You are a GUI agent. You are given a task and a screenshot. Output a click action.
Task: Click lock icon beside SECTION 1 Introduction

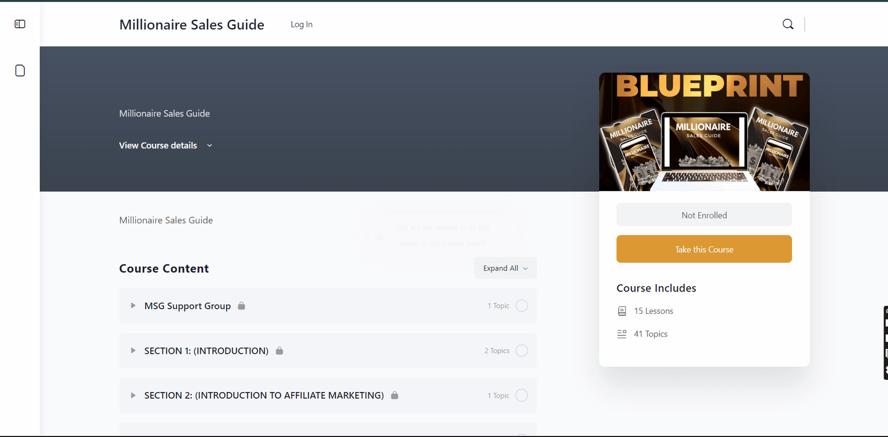click(x=279, y=351)
